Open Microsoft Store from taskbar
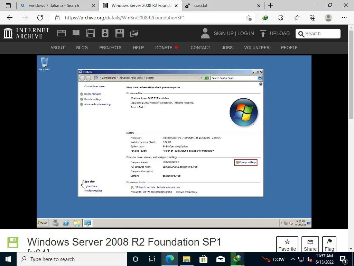 (203, 259)
